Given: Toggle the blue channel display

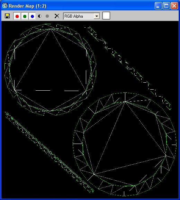Looking at the screenshot, I should click(32, 16).
